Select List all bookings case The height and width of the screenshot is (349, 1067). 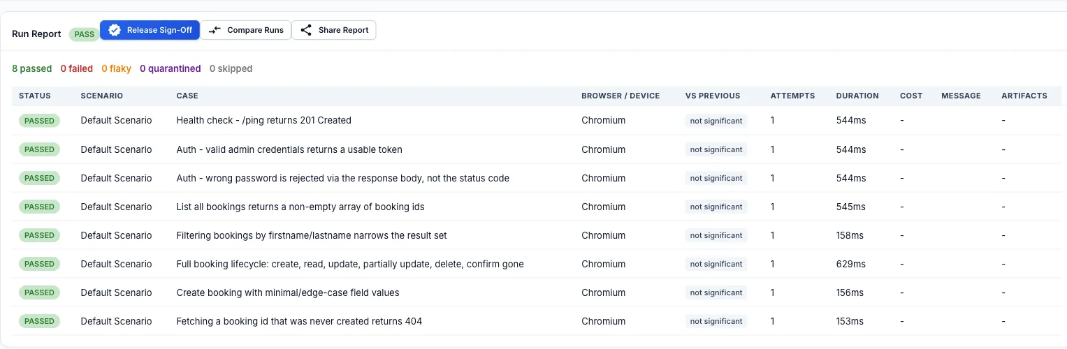point(300,207)
